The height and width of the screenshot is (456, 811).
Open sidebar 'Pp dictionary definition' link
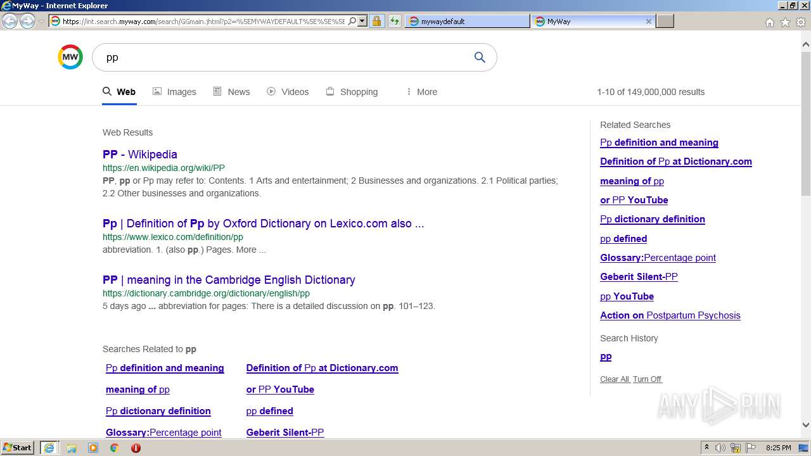tap(653, 219)
